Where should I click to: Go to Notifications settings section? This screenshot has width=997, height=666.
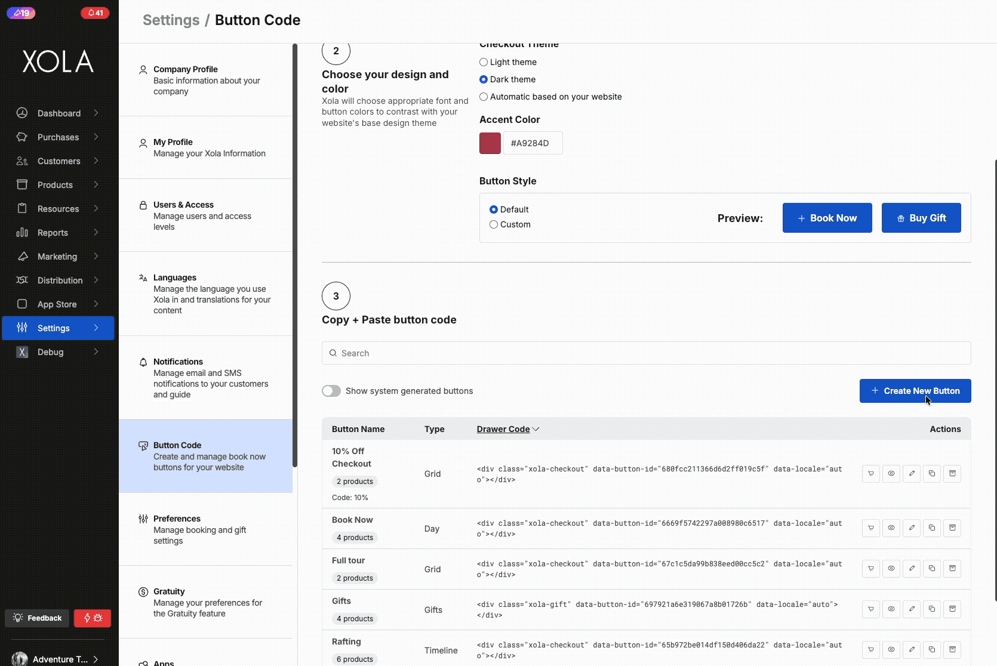pos(178,362)
